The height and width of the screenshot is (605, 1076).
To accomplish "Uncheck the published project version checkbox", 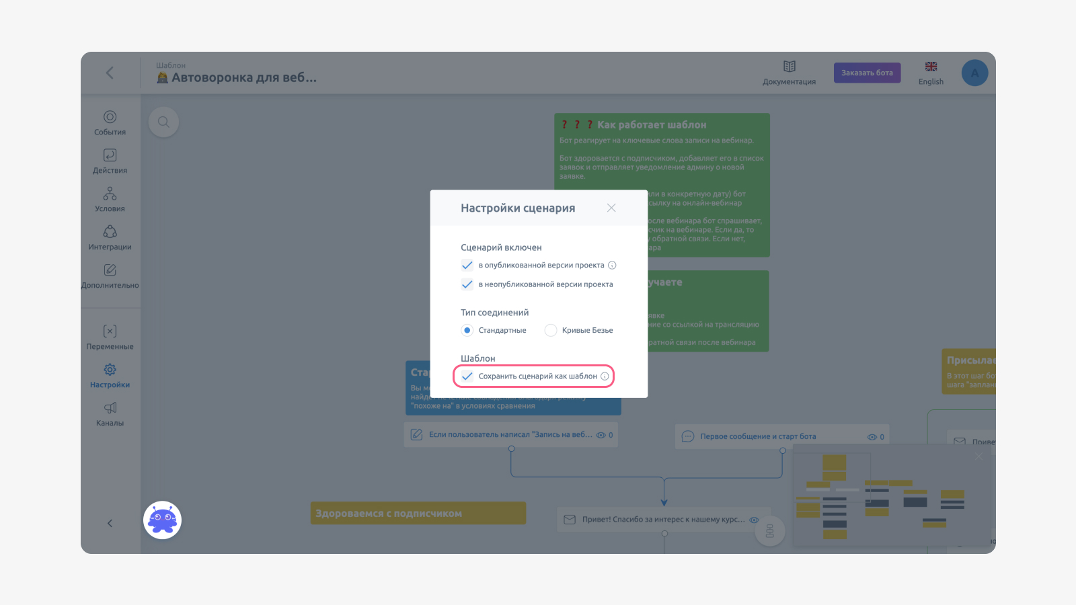I will coord(467,266).
